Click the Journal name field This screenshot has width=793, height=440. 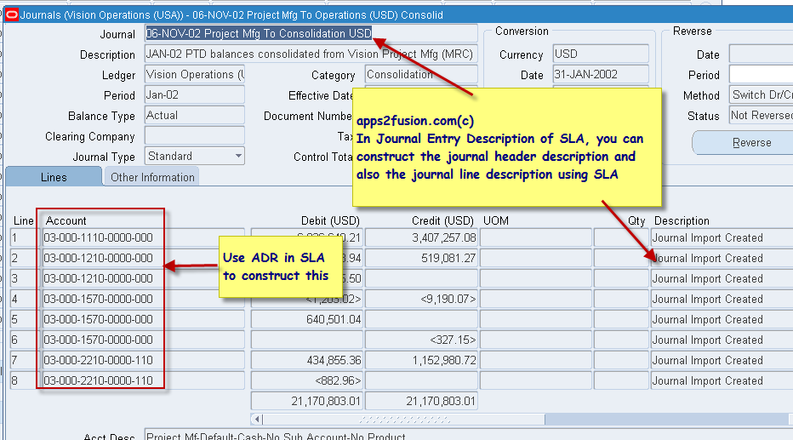[311, 33]
